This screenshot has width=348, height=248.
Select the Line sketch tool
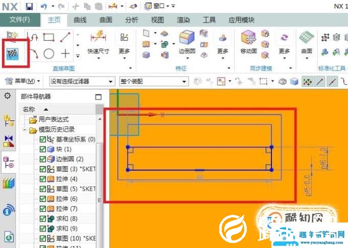pyautogui.click(x=65, y=37)
